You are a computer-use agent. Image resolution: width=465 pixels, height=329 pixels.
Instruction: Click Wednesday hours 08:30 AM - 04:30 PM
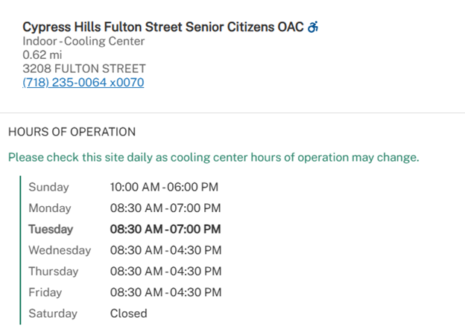coord(165,250)
